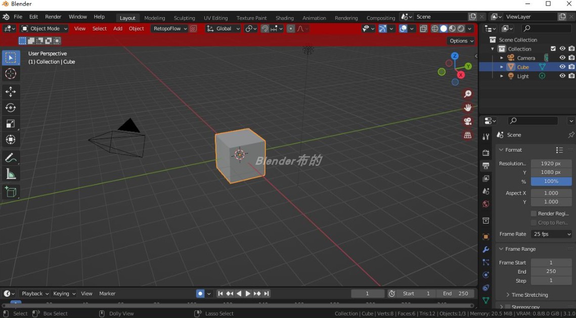Toggle visibility eye of Camera object

(562, 58)
